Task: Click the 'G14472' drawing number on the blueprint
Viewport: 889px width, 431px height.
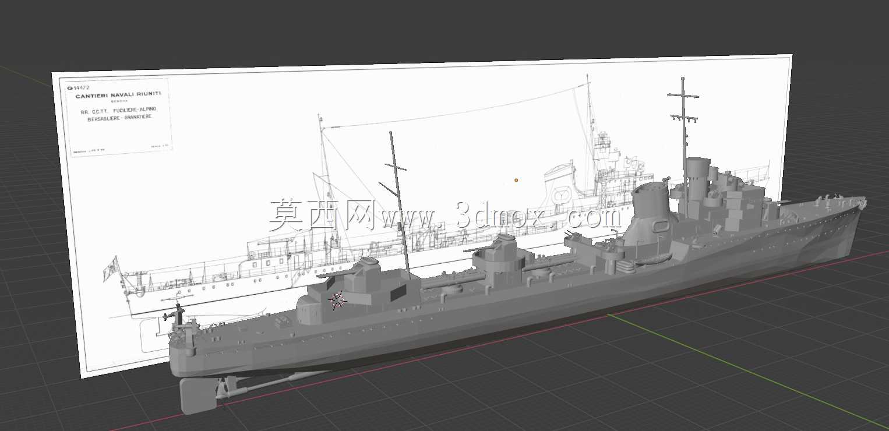Action: click(78, 88)
